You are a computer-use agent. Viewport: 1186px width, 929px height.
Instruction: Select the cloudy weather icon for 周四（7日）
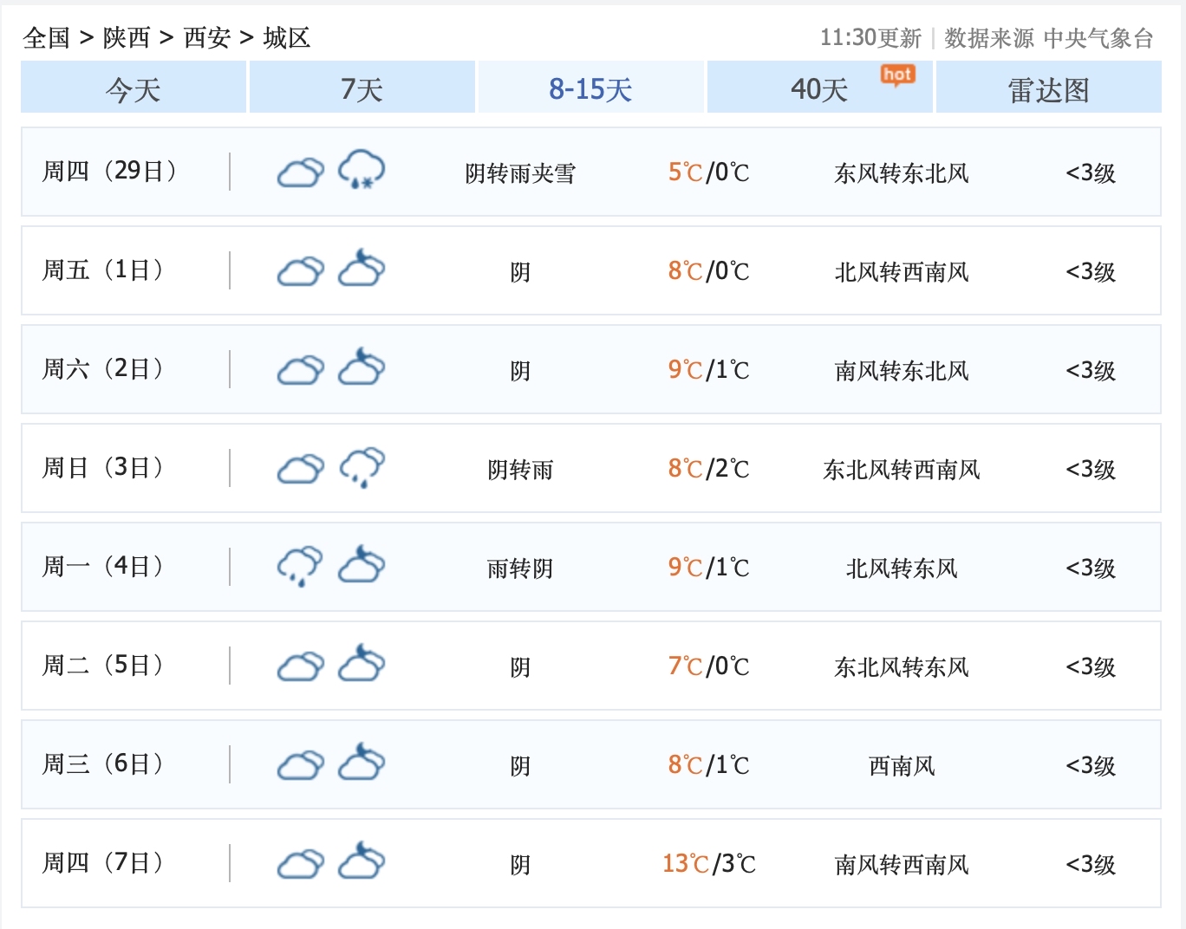point(299,863)
